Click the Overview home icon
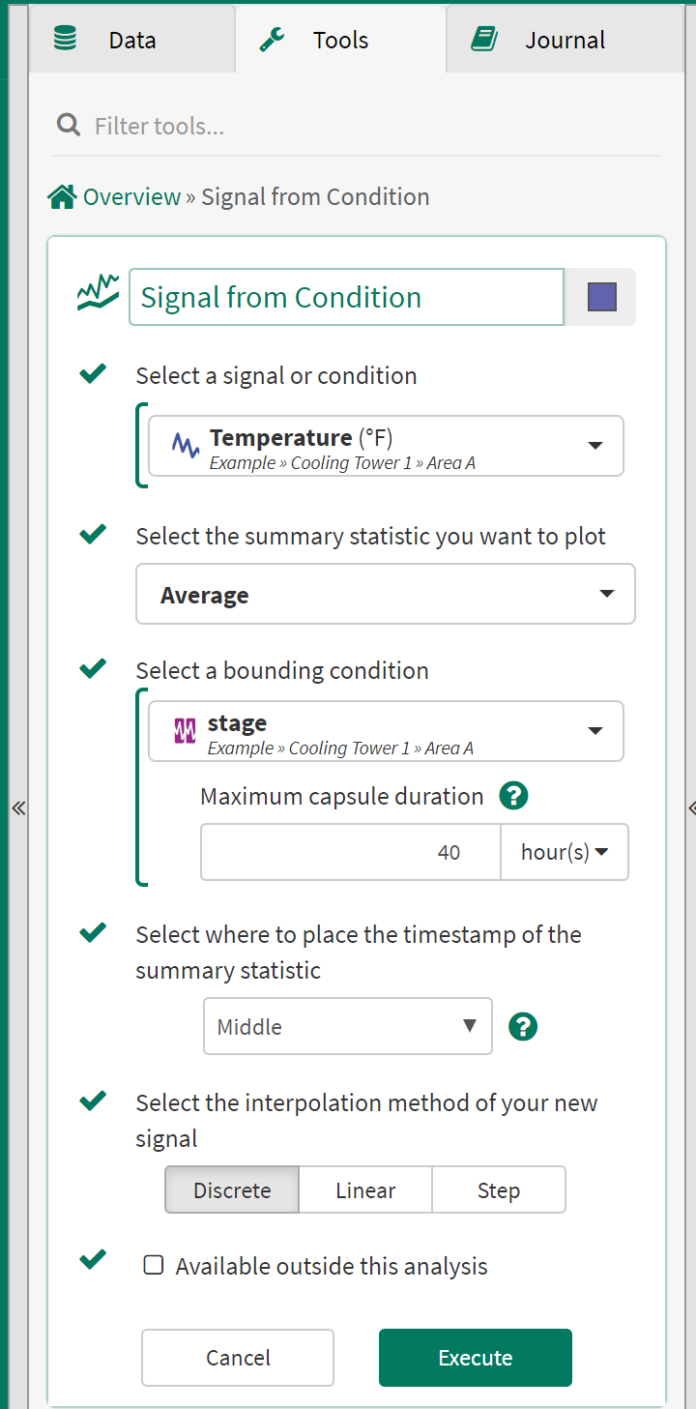 62,197
